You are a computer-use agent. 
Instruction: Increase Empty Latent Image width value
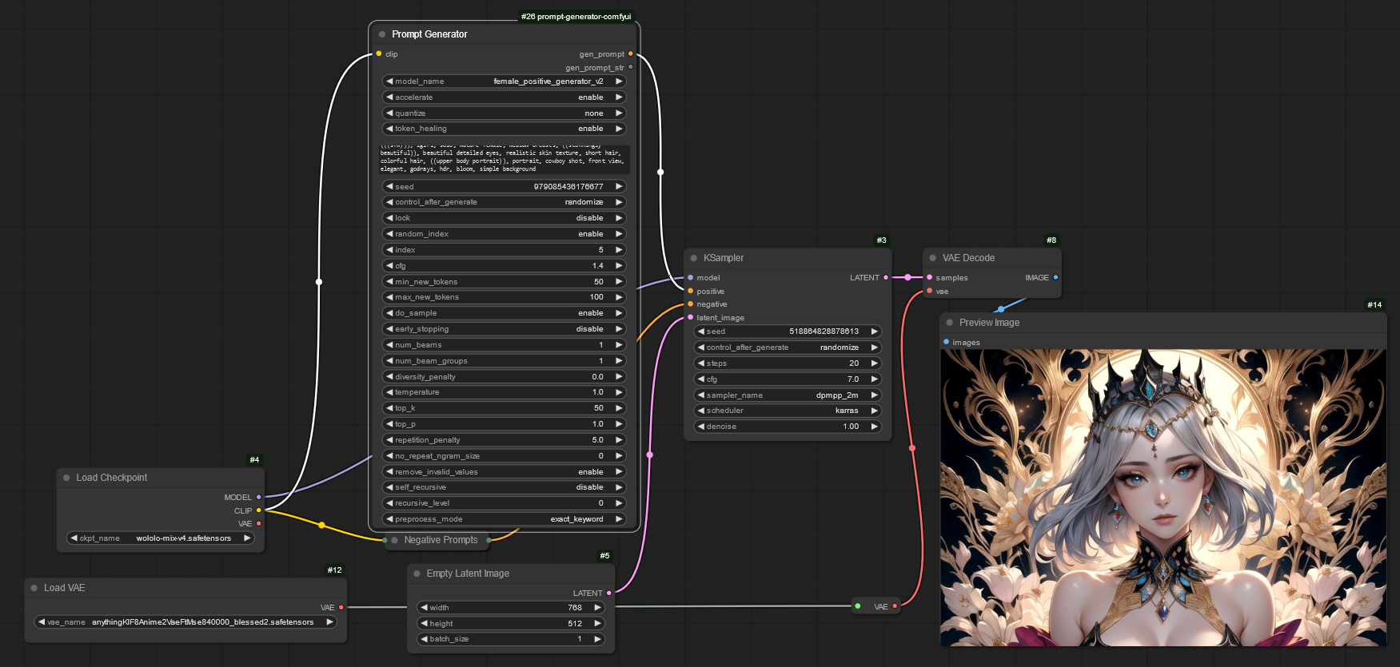coord(597,608)
